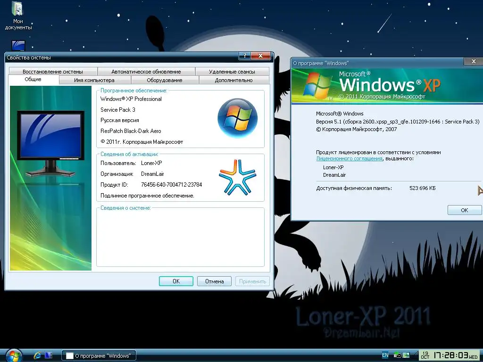The image size is (483, 362).
Task: Open the desktop icon below Мои документы
Action: point(18,46)
